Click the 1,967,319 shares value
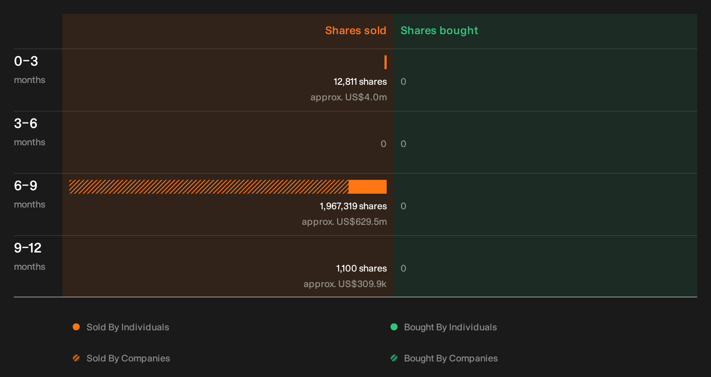The height and width of the screenshot is (377, 711). 353,206
